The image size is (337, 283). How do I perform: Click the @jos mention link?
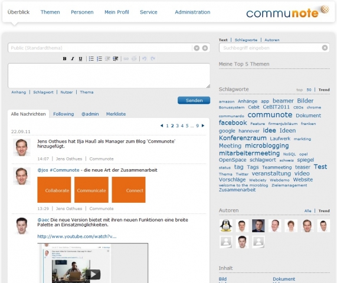point(42,170)
